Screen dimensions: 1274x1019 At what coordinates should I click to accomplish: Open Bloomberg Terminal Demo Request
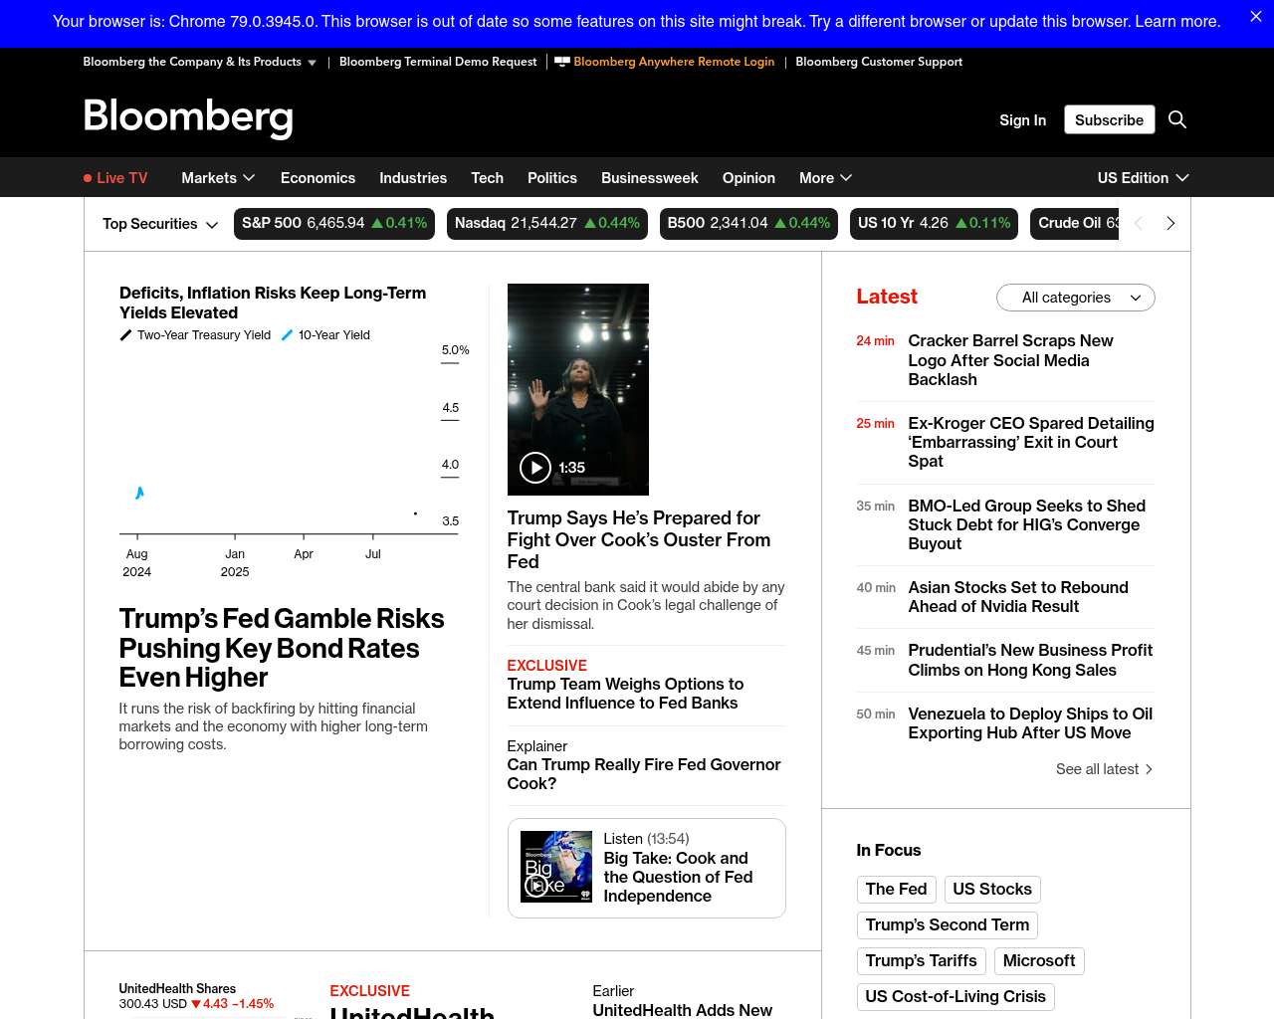pos(438,62)
